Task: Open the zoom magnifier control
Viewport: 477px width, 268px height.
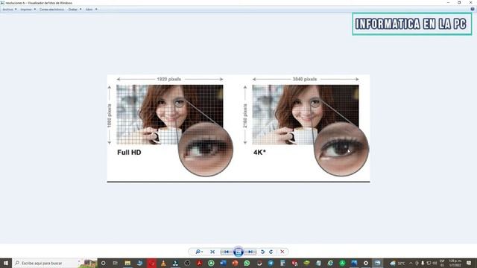Action: point(199,252)
